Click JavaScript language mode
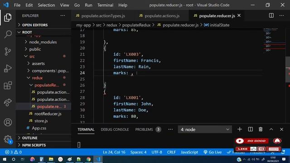Viewport: 290px width, 163px height. pyautogui.click(x=189, y=152)
